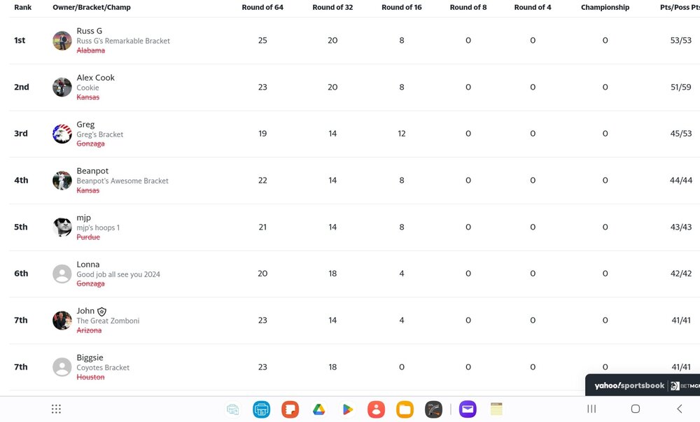This screenshot has height=422, width=700.
Task: Tap the home navigation button
Action: [636, 409]
